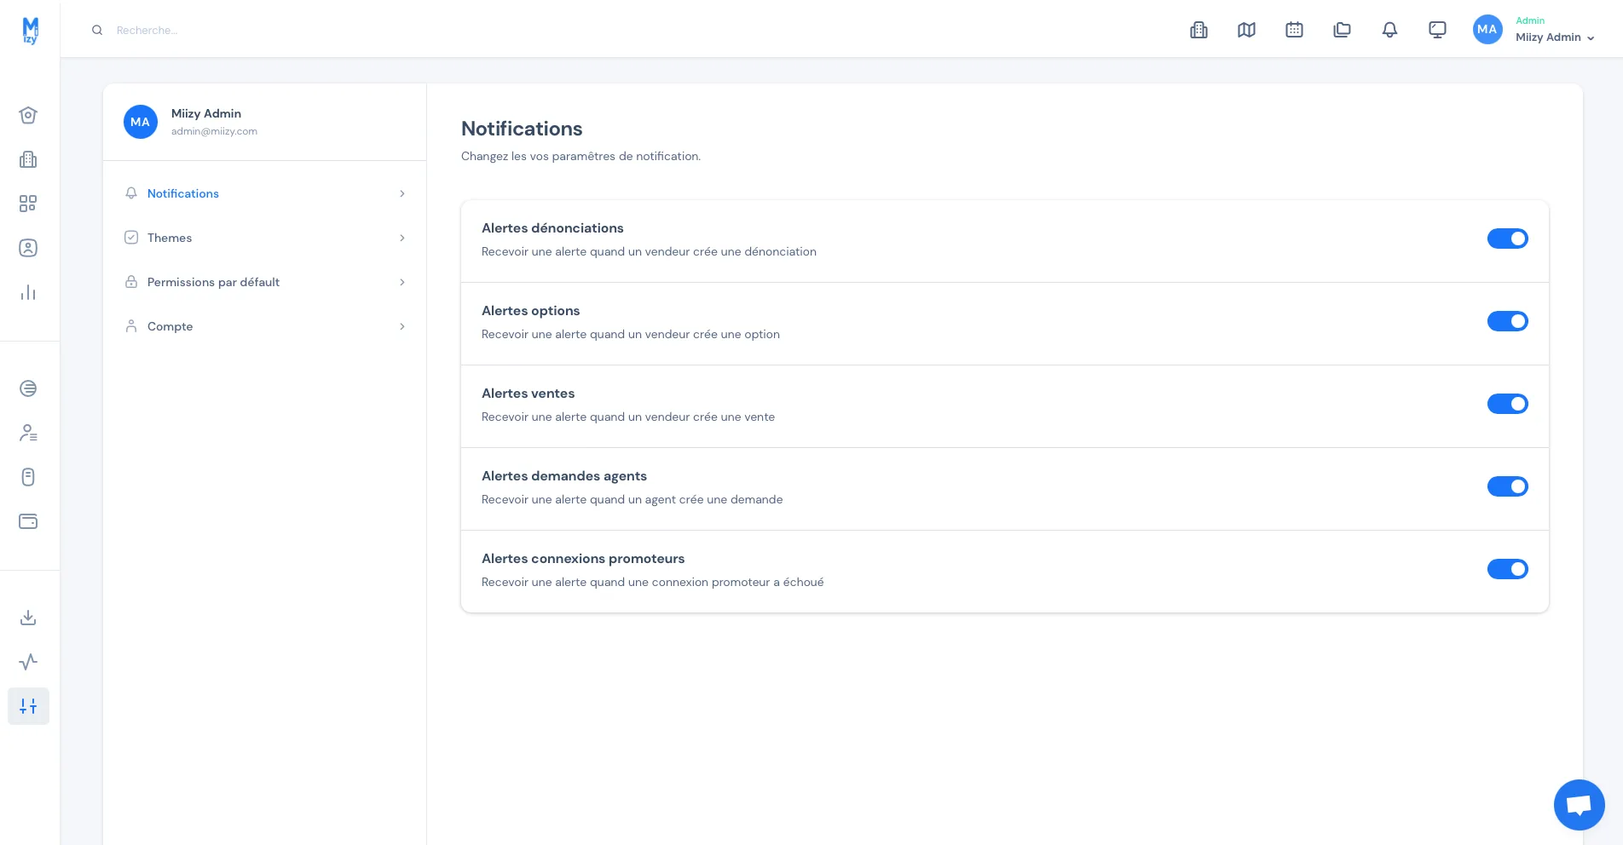Click the Notifications page title
1623x845 pixels.
click(522, 129)
